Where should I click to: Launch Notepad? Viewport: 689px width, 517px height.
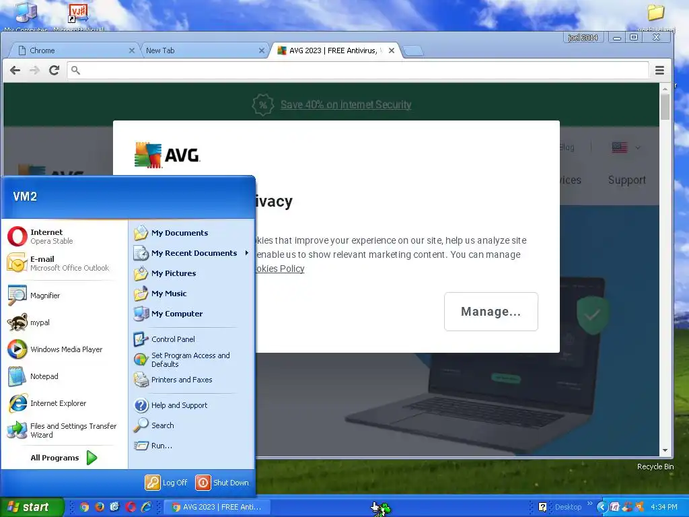tap(64, 376)
